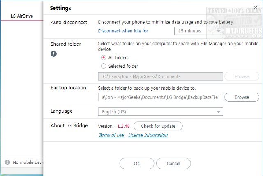Open the Terms of Use link

tap(111, 135)
